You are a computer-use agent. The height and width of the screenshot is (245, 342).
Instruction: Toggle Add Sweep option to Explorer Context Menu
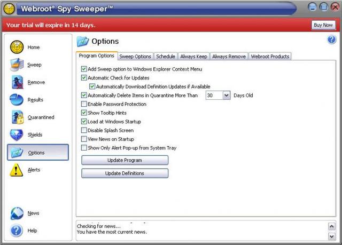click(84, 69)
